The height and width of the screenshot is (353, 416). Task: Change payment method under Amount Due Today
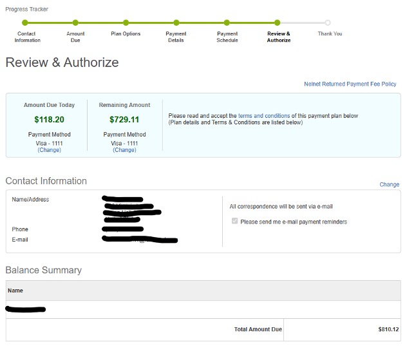(49, 150)
